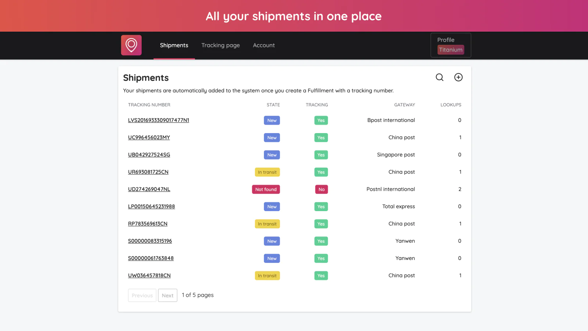Open tracking number RP783569613CN
This screenshot has width=588, height=331.
tap(148, 224)
